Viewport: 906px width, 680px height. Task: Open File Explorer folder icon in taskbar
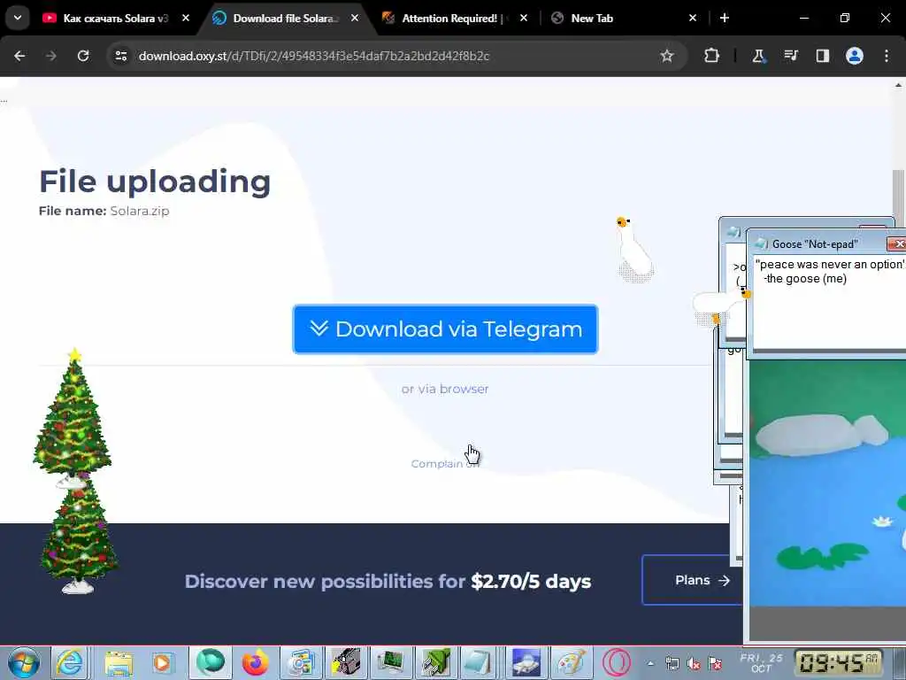click(119, 662)
